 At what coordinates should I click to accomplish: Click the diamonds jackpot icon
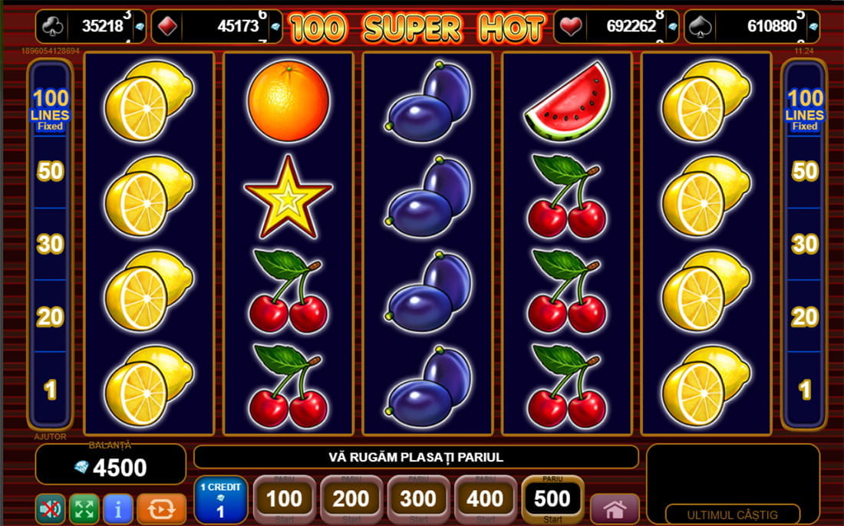coord(167,26)
